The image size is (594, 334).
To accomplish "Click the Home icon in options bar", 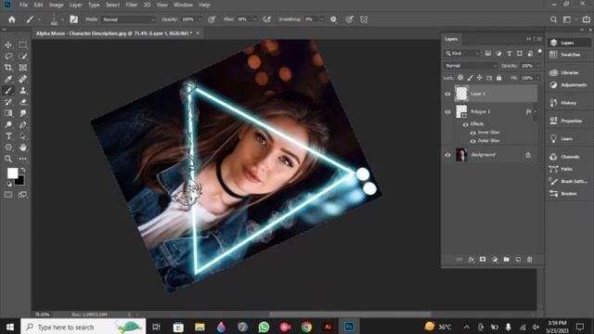I will click(x=12, y=19).
